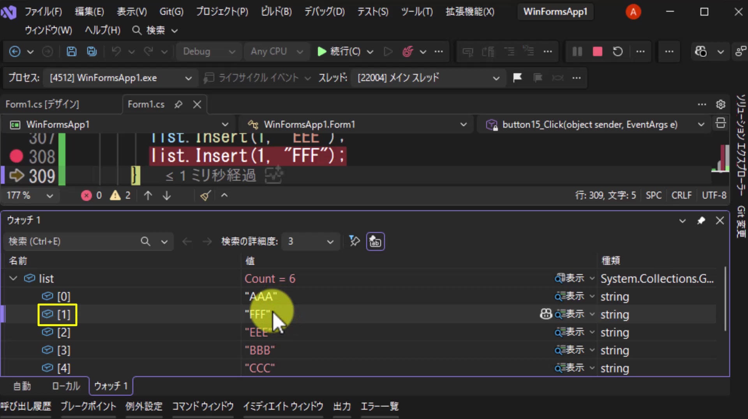Close the Form1.cs tab

click(197, 104)
